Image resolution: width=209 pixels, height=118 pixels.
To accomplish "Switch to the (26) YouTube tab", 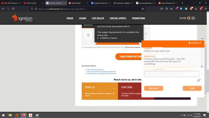I will click(33, 3).
